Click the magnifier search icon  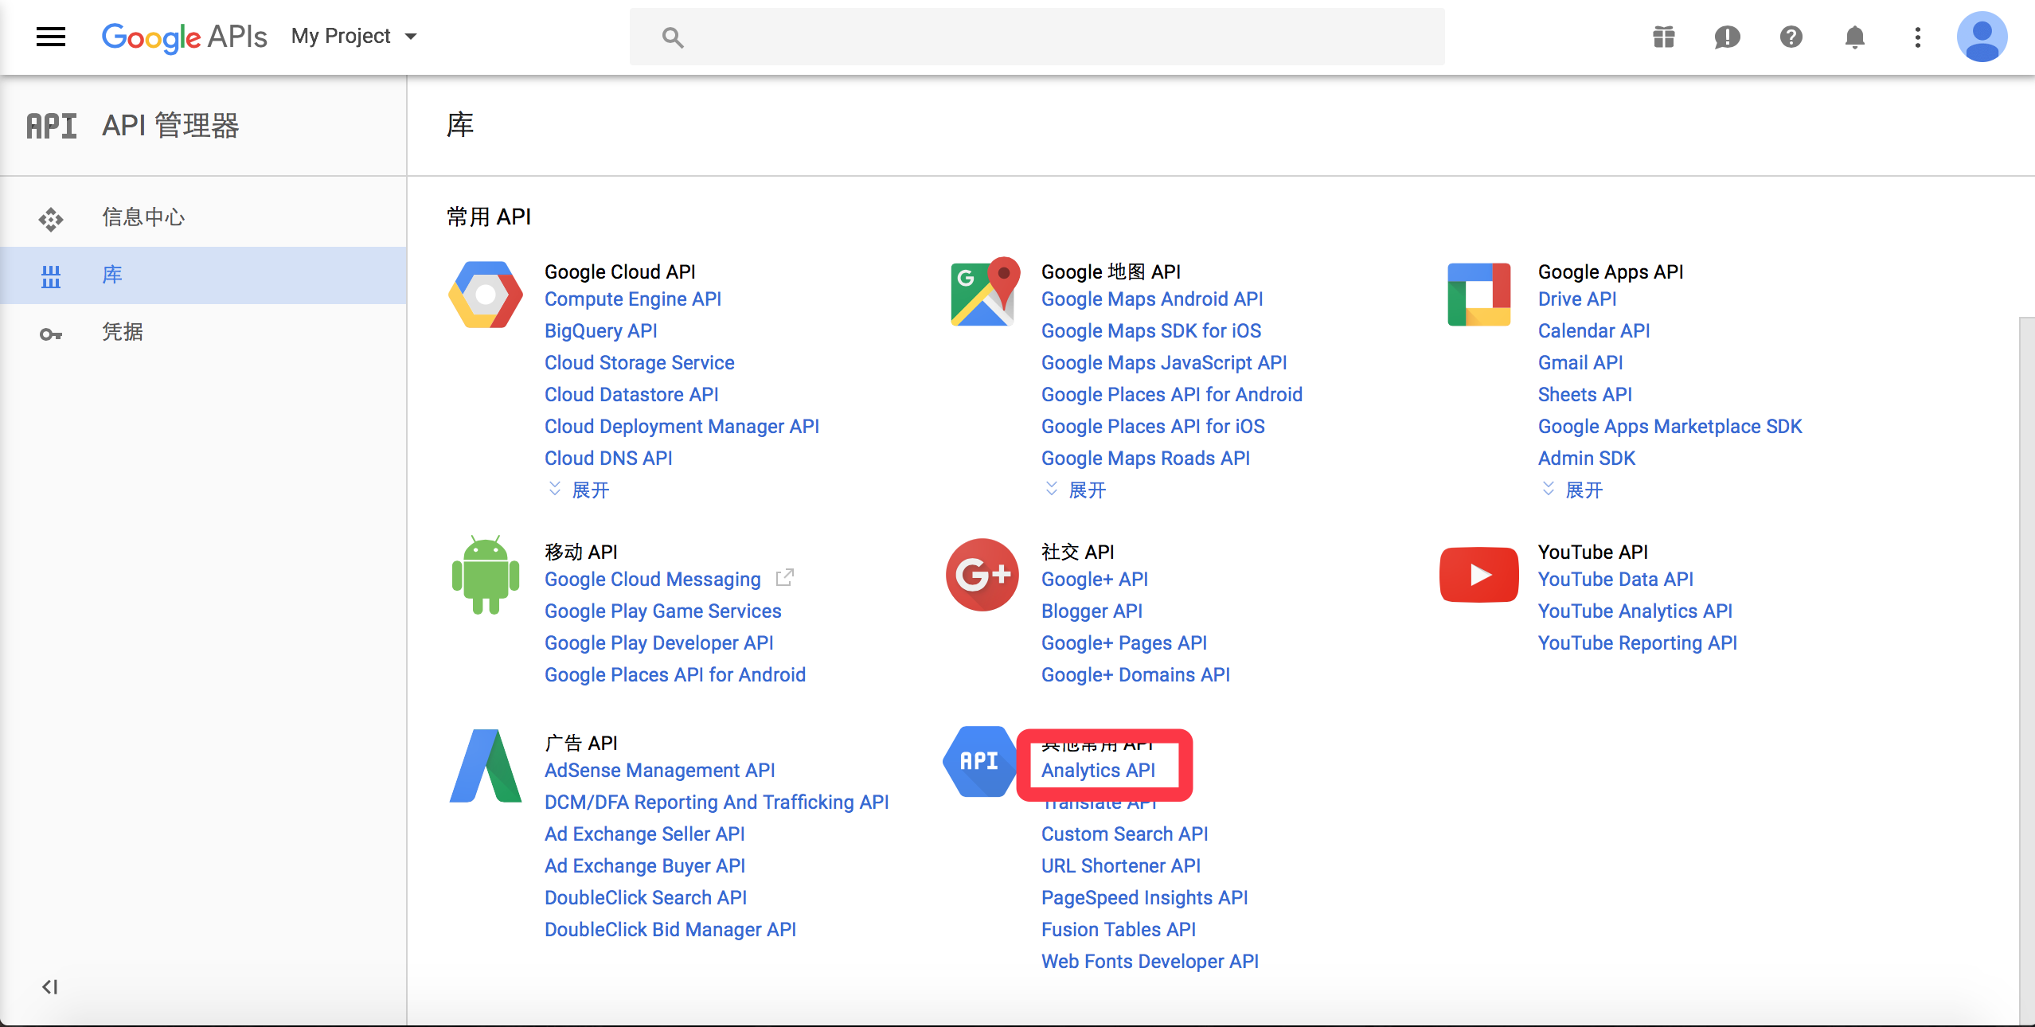tap(673, 37)
